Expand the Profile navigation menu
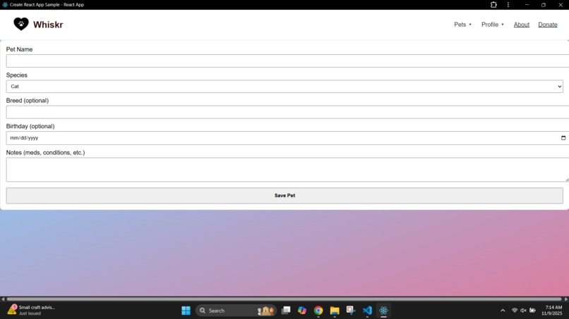Screen dimensions: 569x319 (493, 25)
